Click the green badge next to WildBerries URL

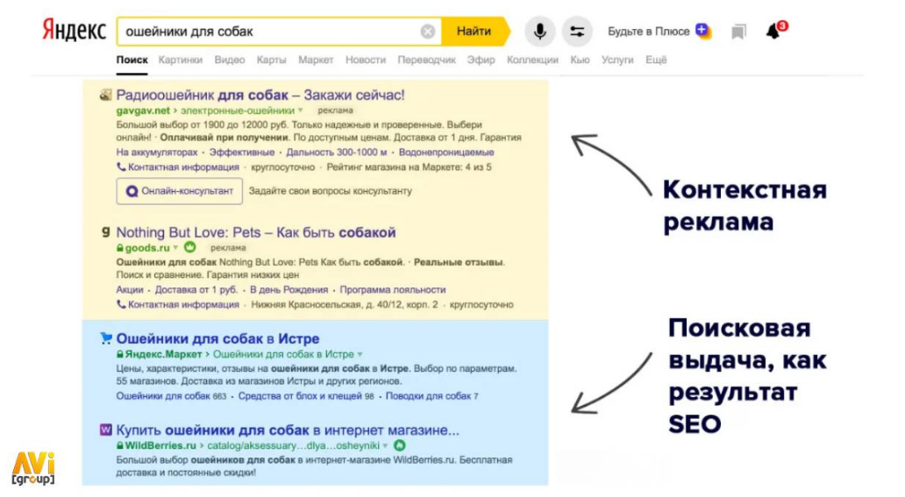399,445
